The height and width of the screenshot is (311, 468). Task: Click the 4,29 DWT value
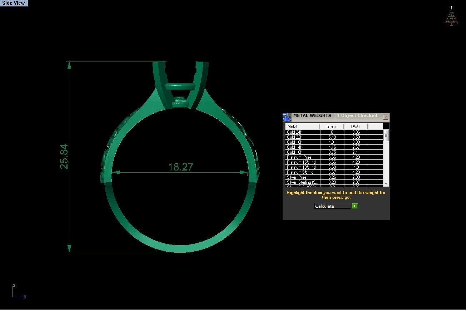pyautogui.click(x=356, y=172)
